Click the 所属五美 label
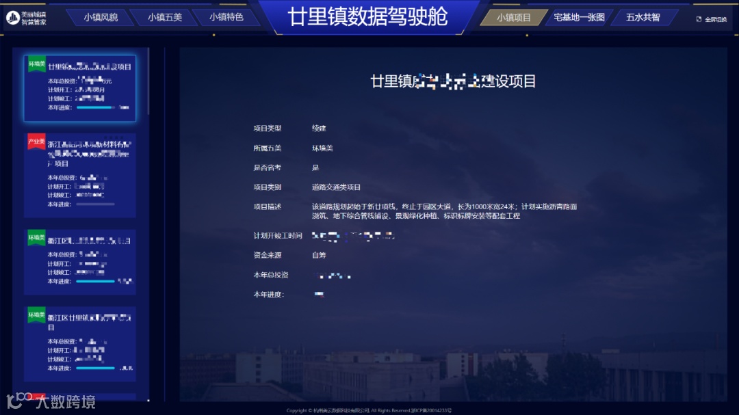The height and width of the screenshot is (415, 739). point(268,148)
